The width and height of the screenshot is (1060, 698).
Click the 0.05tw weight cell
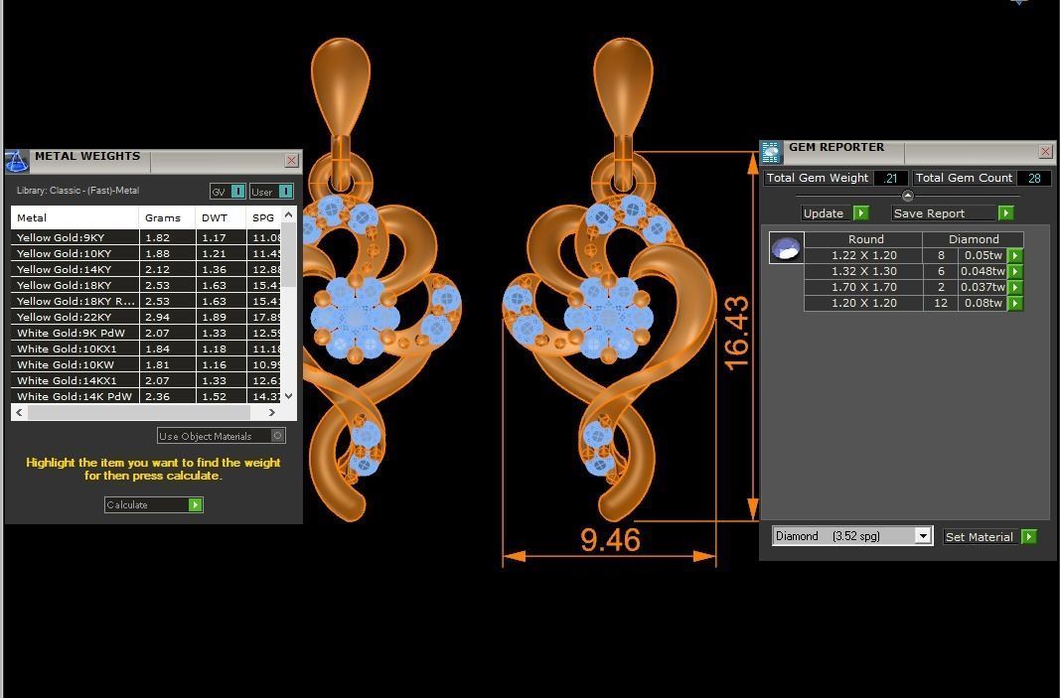tap(983, 255)
